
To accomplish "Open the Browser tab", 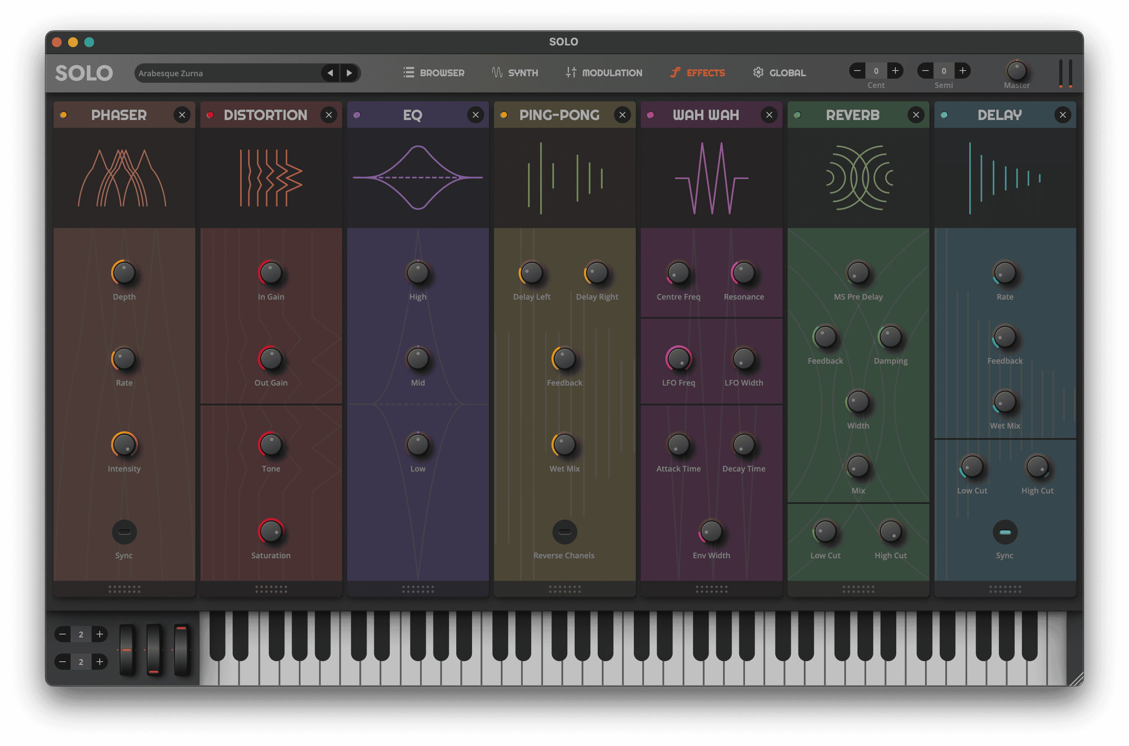I will 434,73.
